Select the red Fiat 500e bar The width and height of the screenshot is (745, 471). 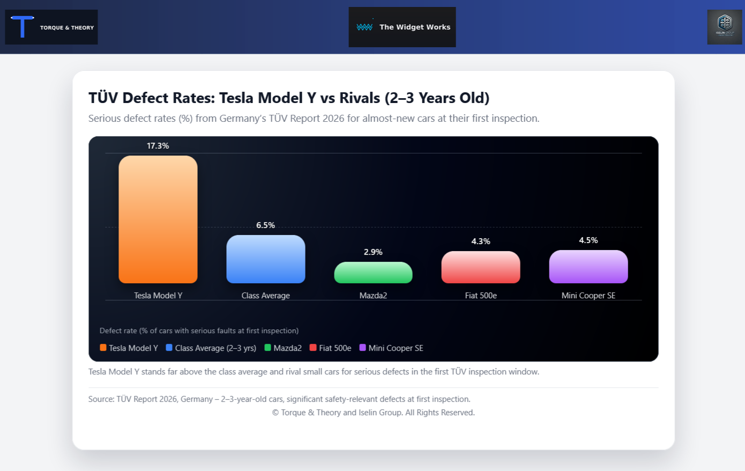click(481, 267)
